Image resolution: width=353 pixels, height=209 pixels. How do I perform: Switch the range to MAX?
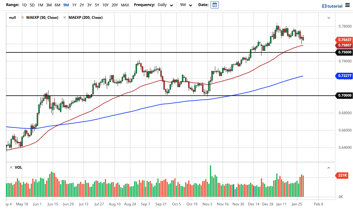tap(125, 5)
